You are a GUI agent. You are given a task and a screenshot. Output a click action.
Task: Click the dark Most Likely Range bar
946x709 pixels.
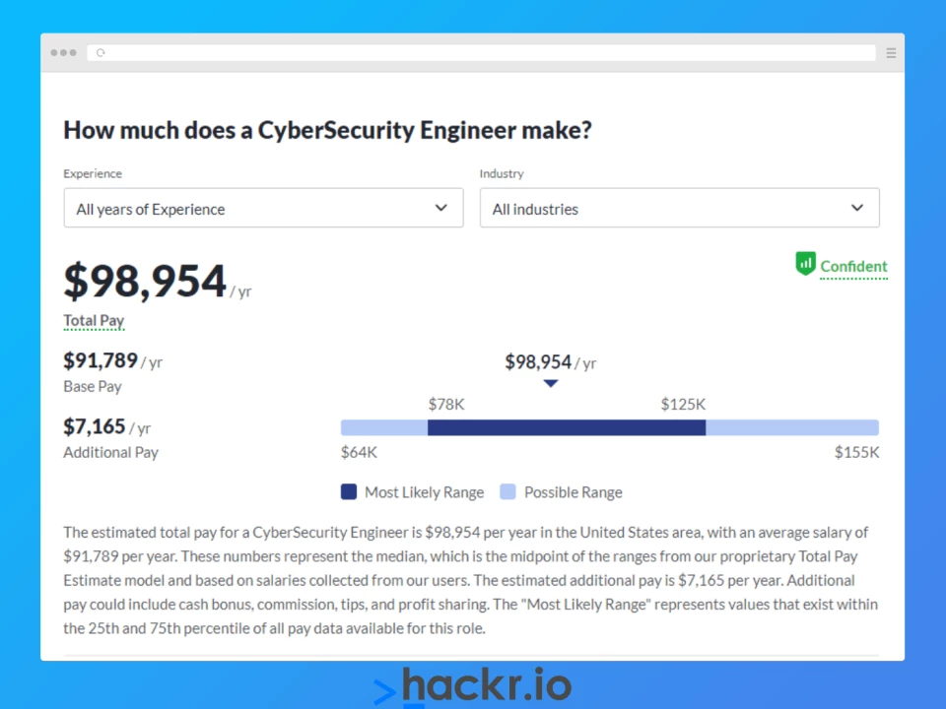tap(567, 427)
